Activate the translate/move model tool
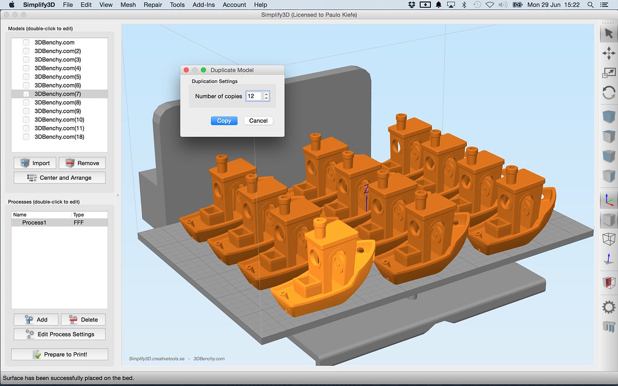 (608, 53)
